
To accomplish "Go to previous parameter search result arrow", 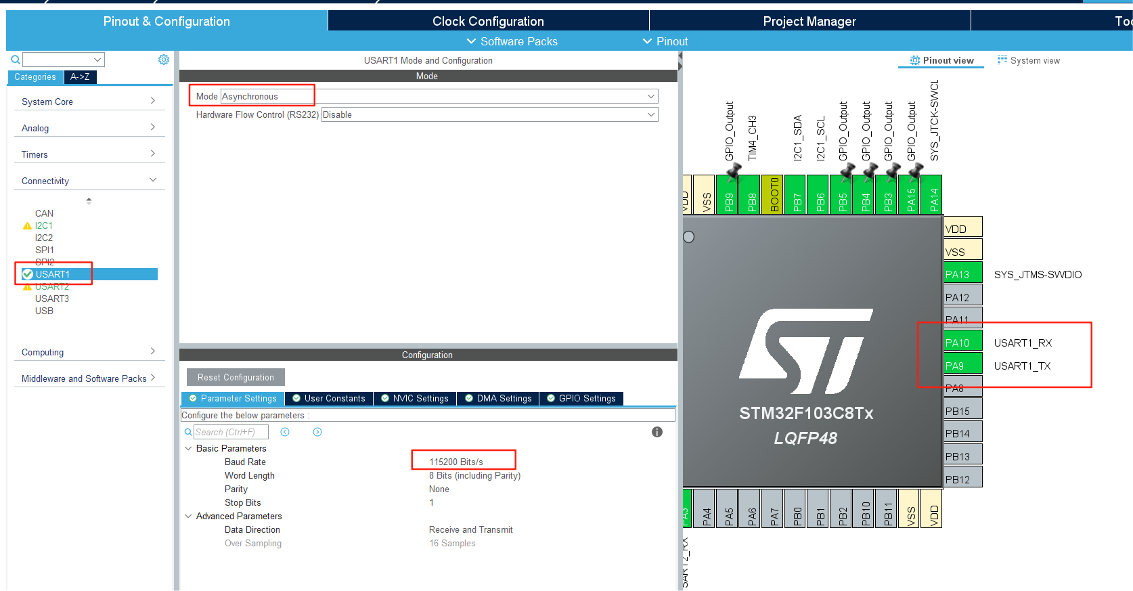I will pos(285,432).
